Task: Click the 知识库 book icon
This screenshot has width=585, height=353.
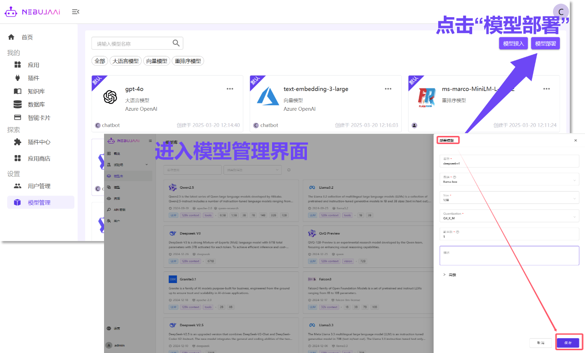Action: coord(18,91)
